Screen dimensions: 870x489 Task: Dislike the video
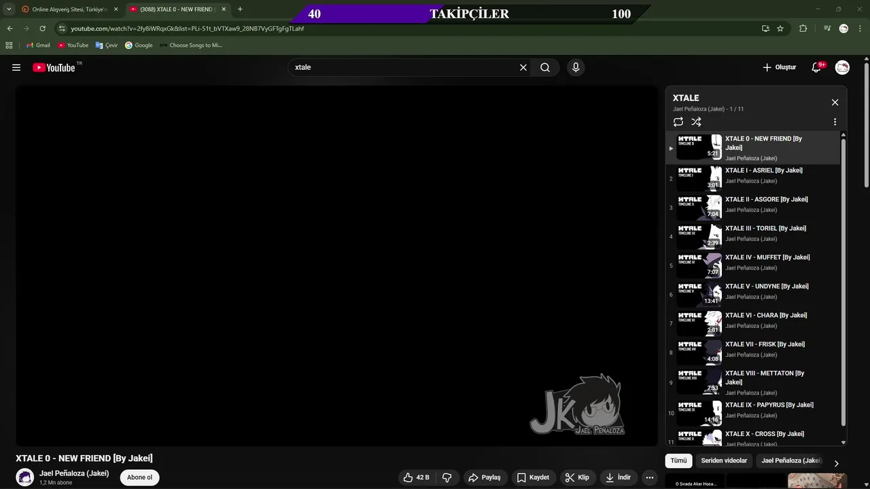pos(447,477)
